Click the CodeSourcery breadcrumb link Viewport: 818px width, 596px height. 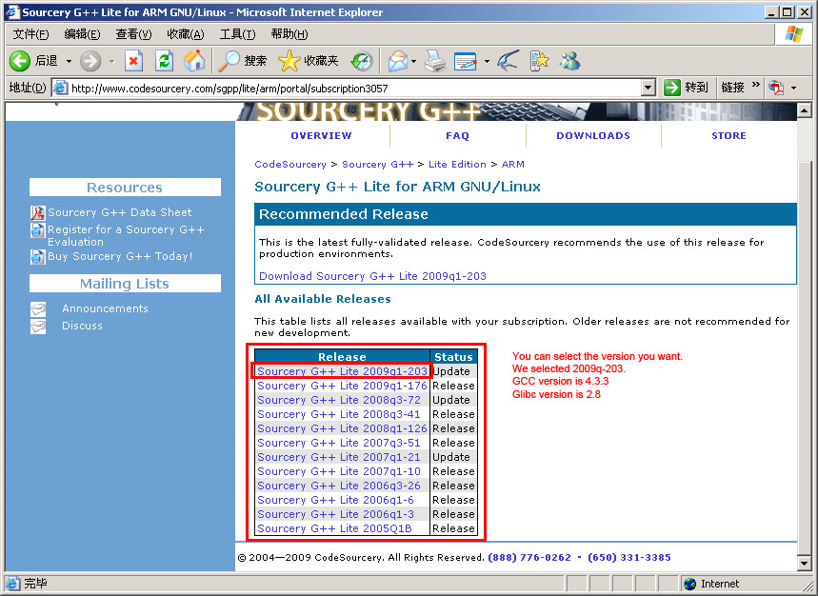pyautogui.click(x=290, y=165)
